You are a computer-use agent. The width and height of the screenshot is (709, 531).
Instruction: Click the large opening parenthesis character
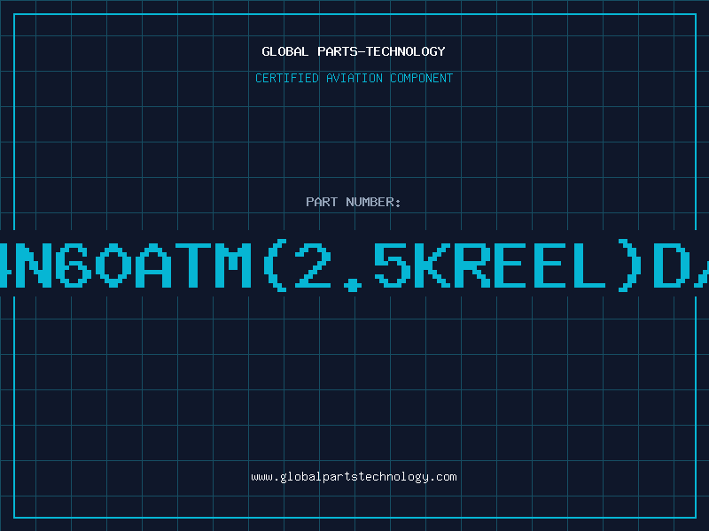(275, 265)
